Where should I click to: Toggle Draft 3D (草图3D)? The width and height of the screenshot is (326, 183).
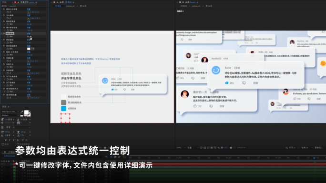tap(291, 148)
